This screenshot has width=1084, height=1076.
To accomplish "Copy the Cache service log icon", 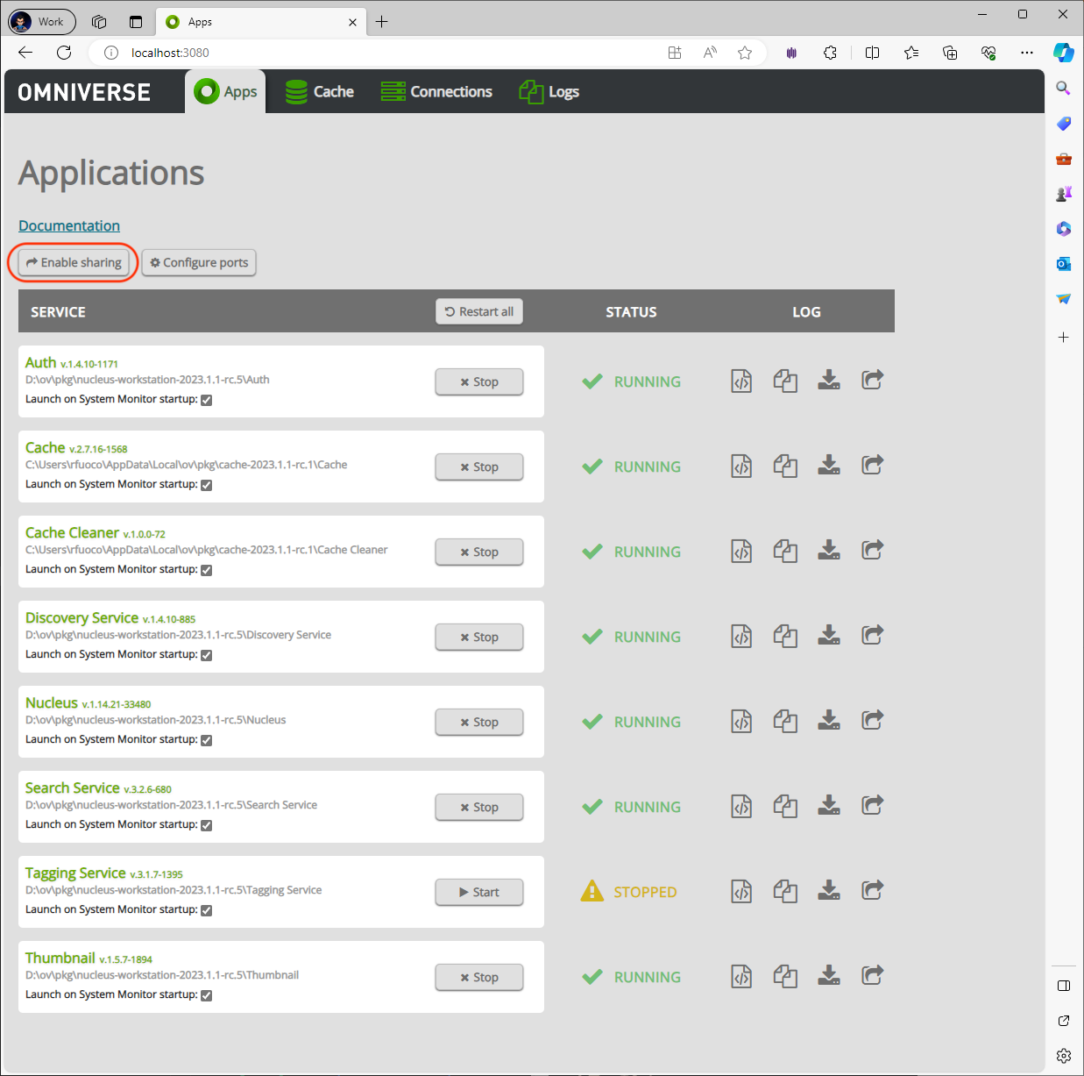I will click(x=785, y=467).
